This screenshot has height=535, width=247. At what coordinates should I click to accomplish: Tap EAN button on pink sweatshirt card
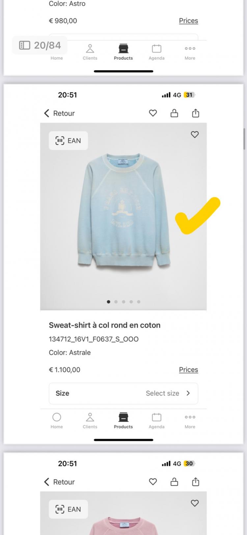click(x=68, y=509)
